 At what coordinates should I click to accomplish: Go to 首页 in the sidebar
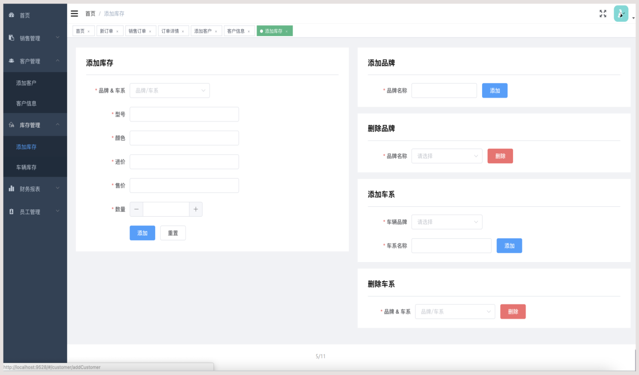point(35,15)
